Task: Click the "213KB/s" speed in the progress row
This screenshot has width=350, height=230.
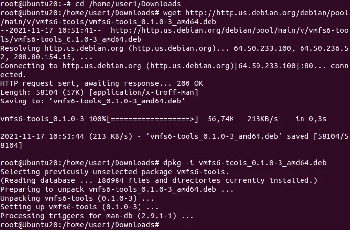Action: point(262,119)
